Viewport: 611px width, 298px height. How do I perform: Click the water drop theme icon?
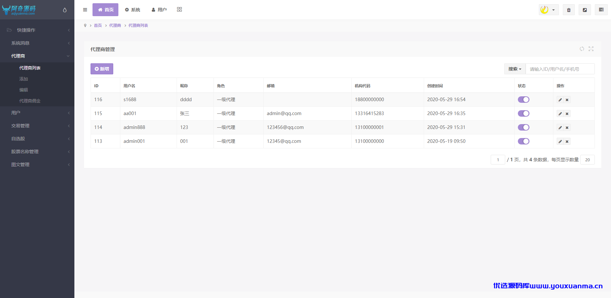[65, 10]
